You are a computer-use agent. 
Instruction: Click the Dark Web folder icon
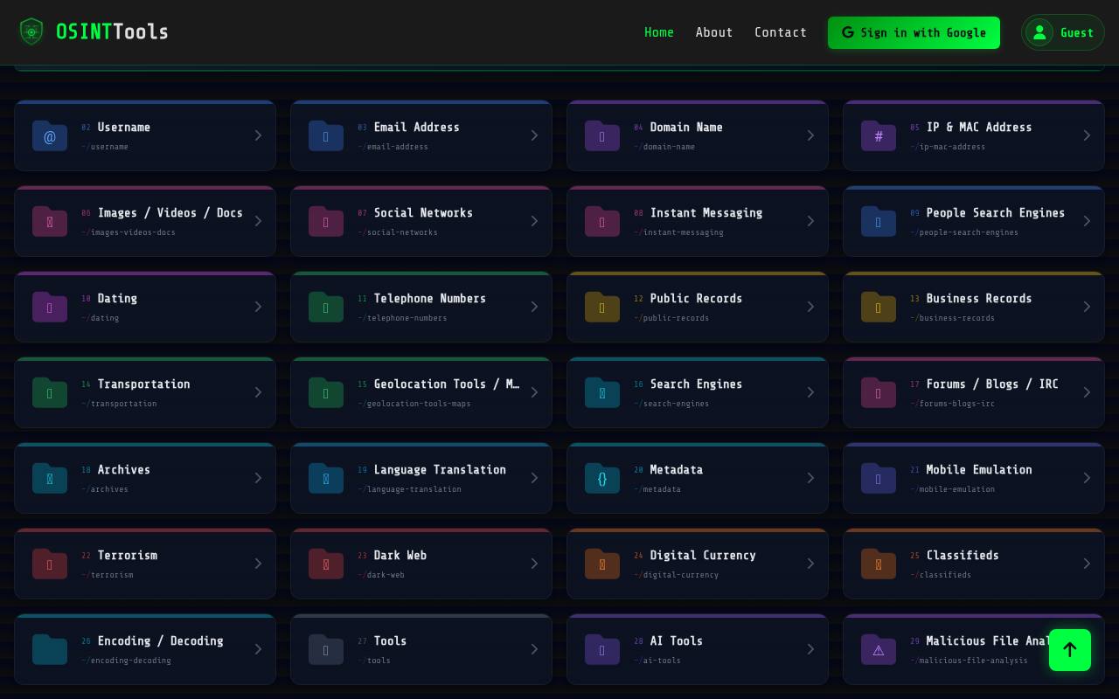[x=326, y=564]
